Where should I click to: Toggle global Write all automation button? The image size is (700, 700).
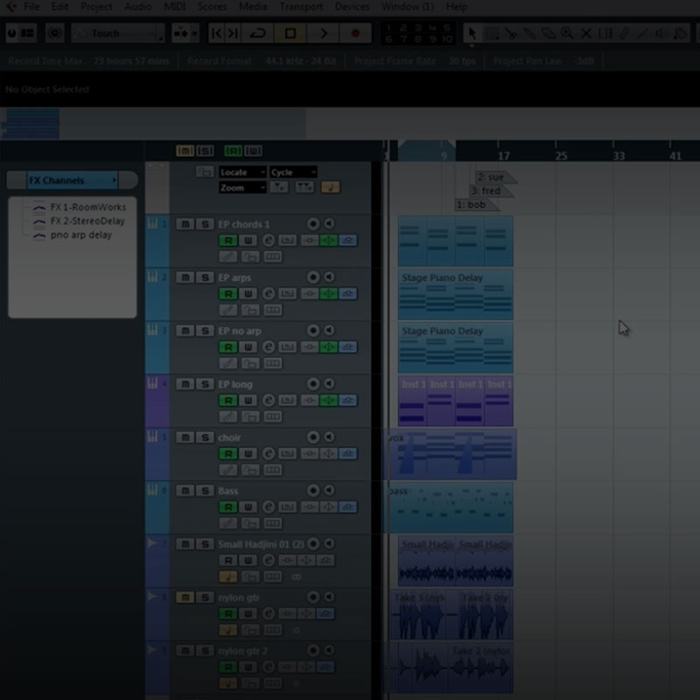point(253,150)
